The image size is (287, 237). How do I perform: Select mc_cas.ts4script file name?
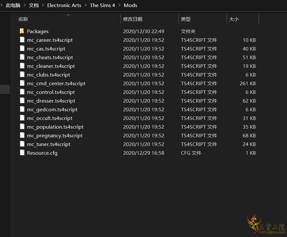(x=46, y=49)
